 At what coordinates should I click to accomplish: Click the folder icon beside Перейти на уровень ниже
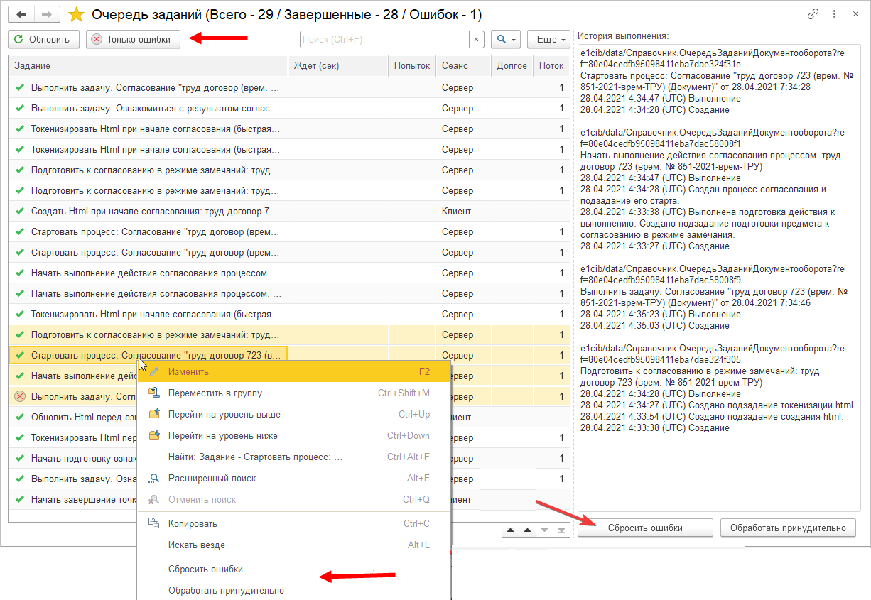153,435
